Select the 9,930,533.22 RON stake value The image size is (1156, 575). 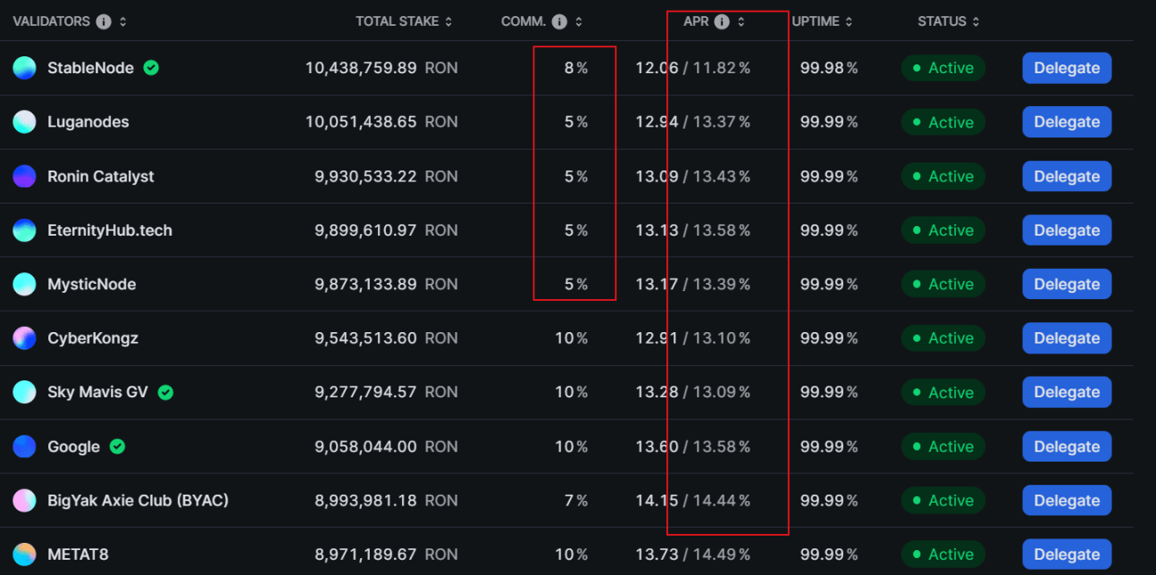point(386,176)
